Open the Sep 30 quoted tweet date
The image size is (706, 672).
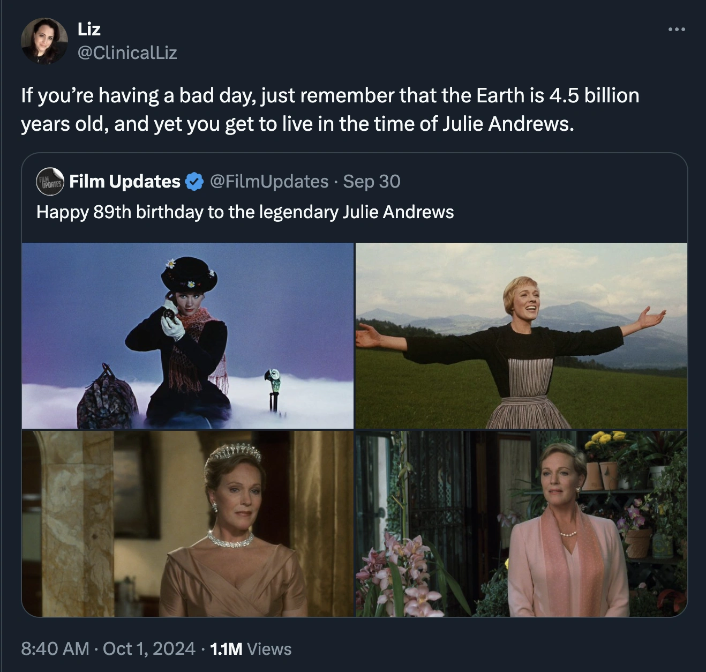pyautogui.click(x=372, y=182)
